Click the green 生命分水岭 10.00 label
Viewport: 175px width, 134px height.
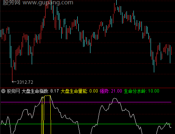click(x=141, y=91)
